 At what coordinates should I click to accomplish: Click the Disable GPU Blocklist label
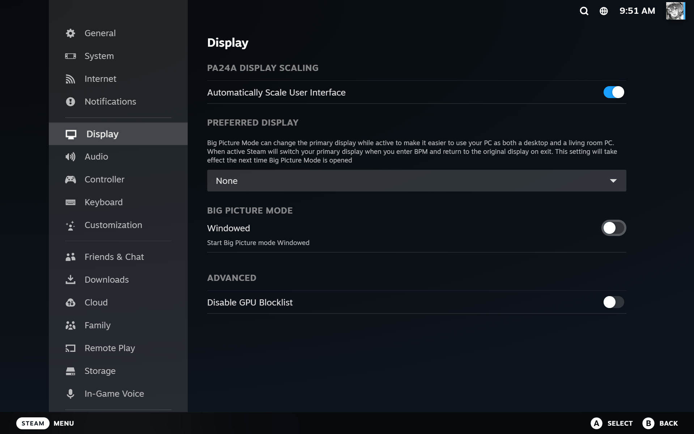pyautogui.click(x=250, y=303)
